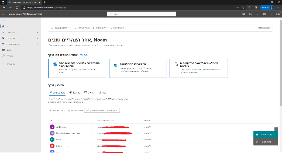The image size is (282, 153).
Task: Click הצג יותר link beside organizations heading
Action: point(84,55)
